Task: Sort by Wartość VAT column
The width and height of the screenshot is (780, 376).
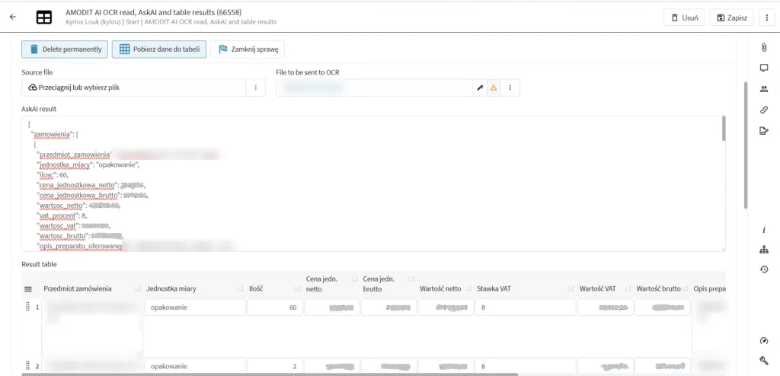Action: point(628,289)
